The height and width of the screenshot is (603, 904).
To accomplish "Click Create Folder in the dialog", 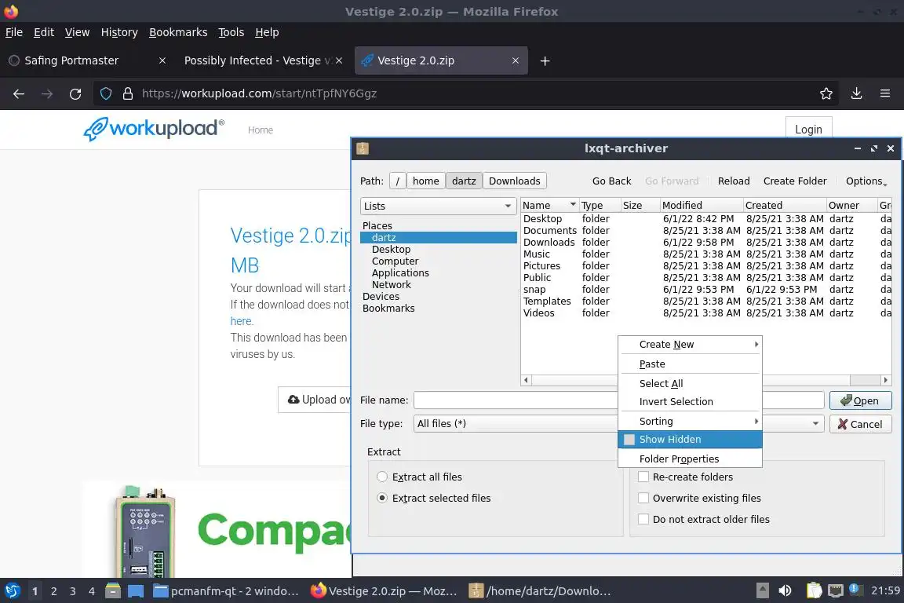I will click(794, 181).
